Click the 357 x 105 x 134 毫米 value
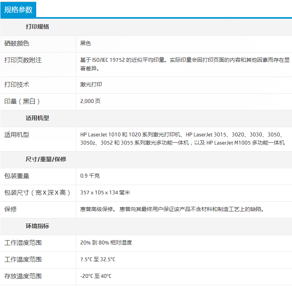 pyautogui.click(x=105, y=192)
